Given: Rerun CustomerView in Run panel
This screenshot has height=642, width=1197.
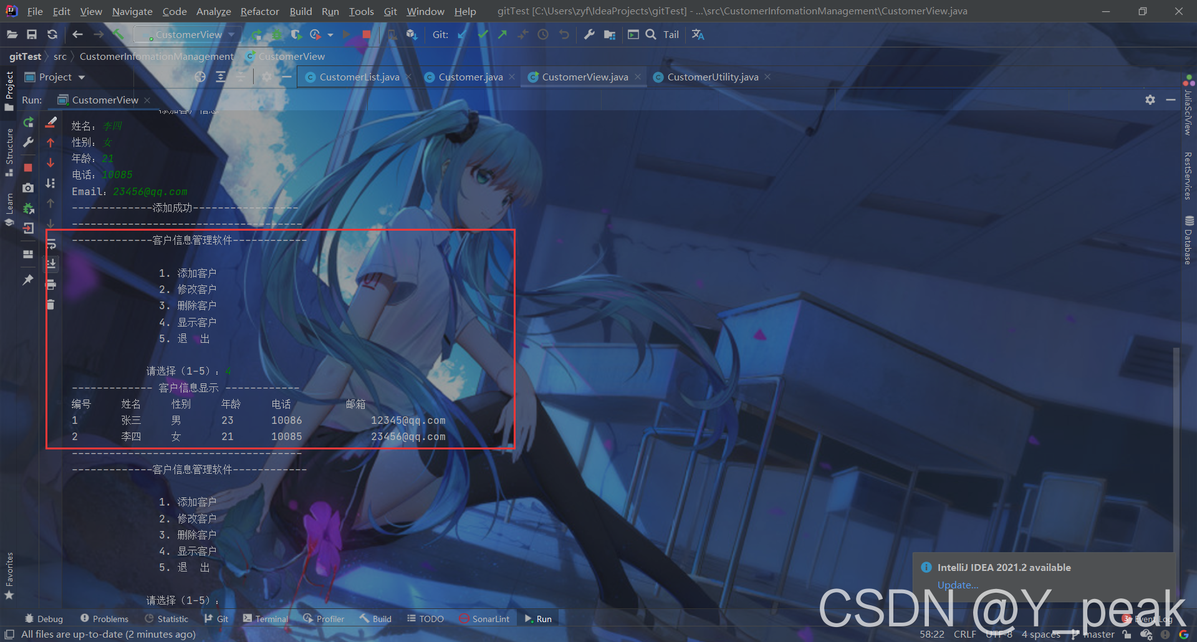Looking at the screenshot, I should pos(28,122).
